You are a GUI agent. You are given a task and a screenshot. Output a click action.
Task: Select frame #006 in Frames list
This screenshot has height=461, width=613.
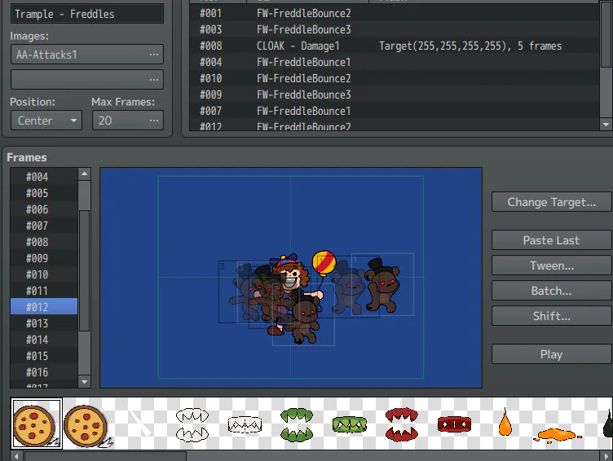44,209
